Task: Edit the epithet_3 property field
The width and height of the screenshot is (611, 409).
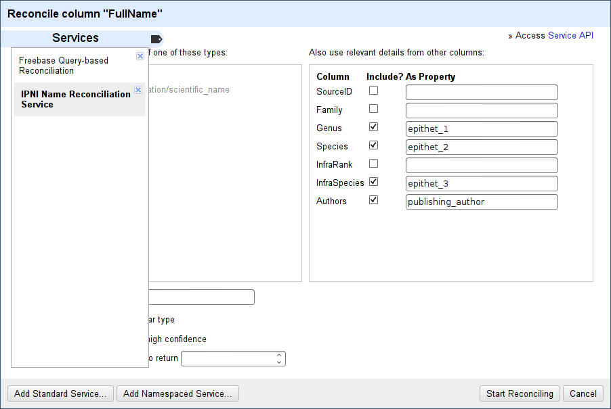Action: point(482,184)
